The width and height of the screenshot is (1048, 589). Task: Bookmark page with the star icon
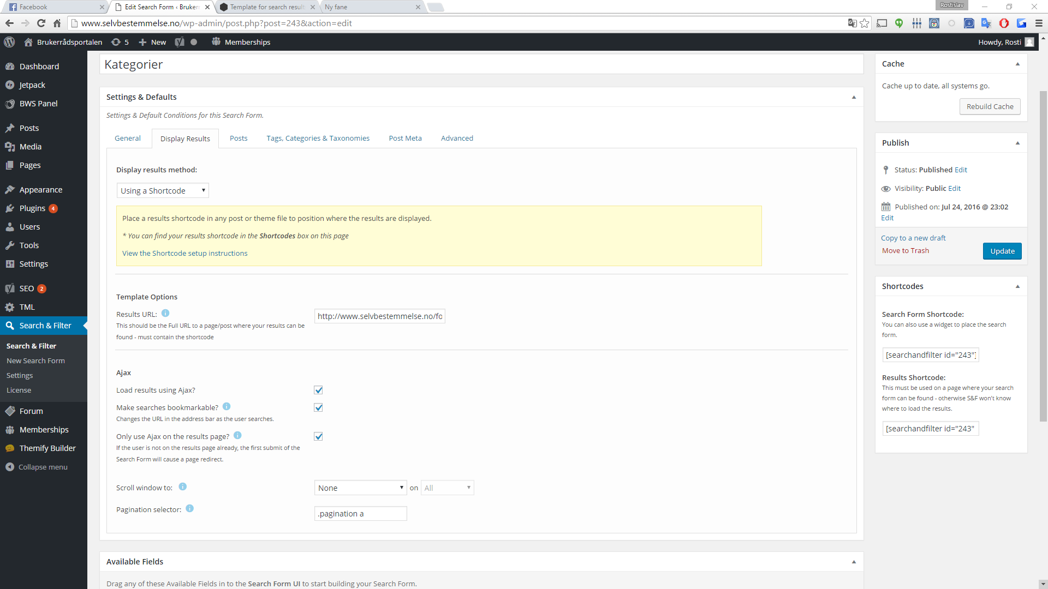[865, 23]
